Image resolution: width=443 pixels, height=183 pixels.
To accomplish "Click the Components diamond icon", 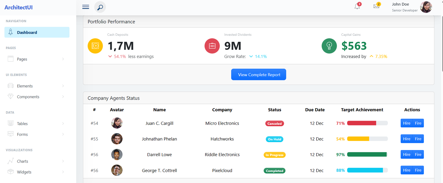I will coord(11,96).
